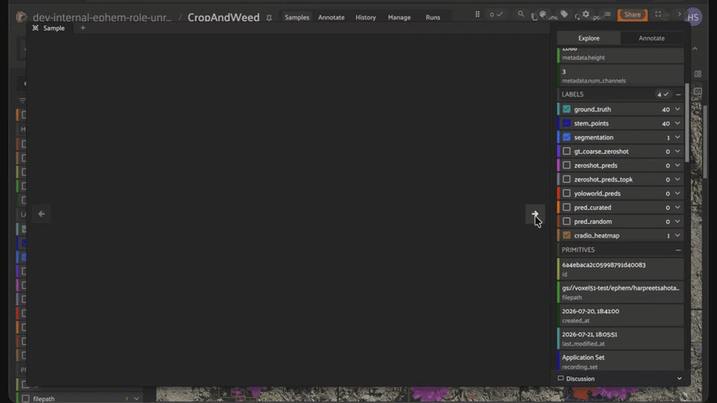Open the Runs tab

[433, 17]
